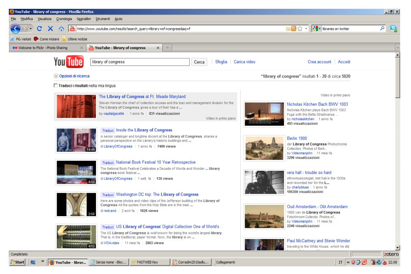Click the Firefox address bar URL field
This screenshot has height=274, width=411.
pos(181,29)
